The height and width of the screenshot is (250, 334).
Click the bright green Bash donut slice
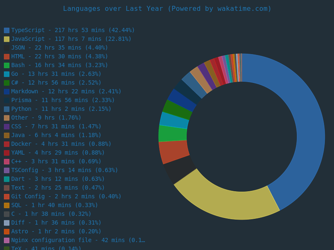point(172,134)
